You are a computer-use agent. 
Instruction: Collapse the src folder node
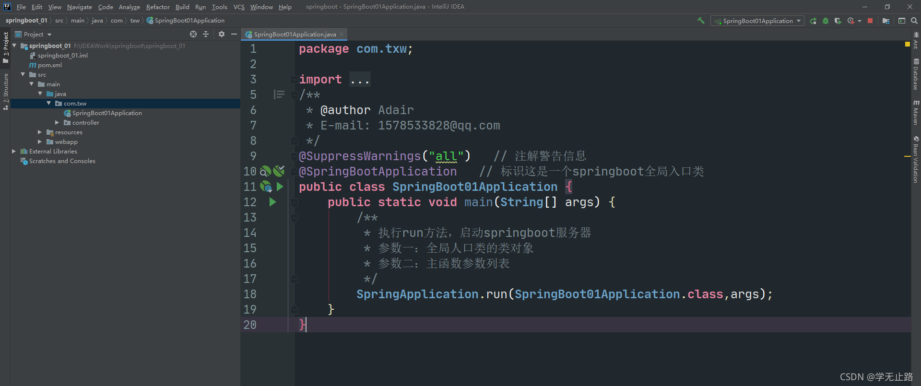[x=23, y=74]
